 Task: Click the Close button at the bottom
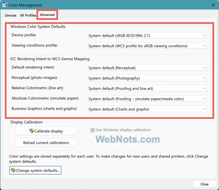204,184
